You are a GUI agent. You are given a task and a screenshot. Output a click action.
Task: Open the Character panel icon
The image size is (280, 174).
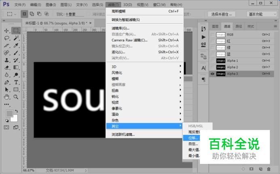(x=204, y=68)
